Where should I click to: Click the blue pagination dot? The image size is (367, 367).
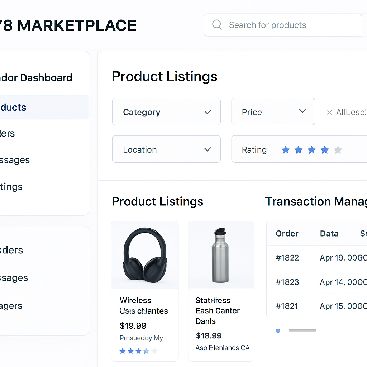coord(278,331)
